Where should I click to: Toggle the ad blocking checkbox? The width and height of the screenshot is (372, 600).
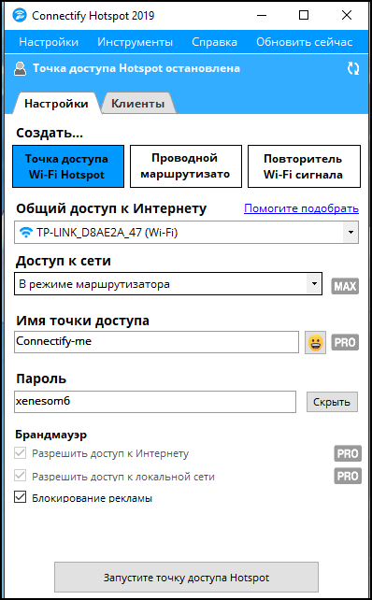pos(20,497)
